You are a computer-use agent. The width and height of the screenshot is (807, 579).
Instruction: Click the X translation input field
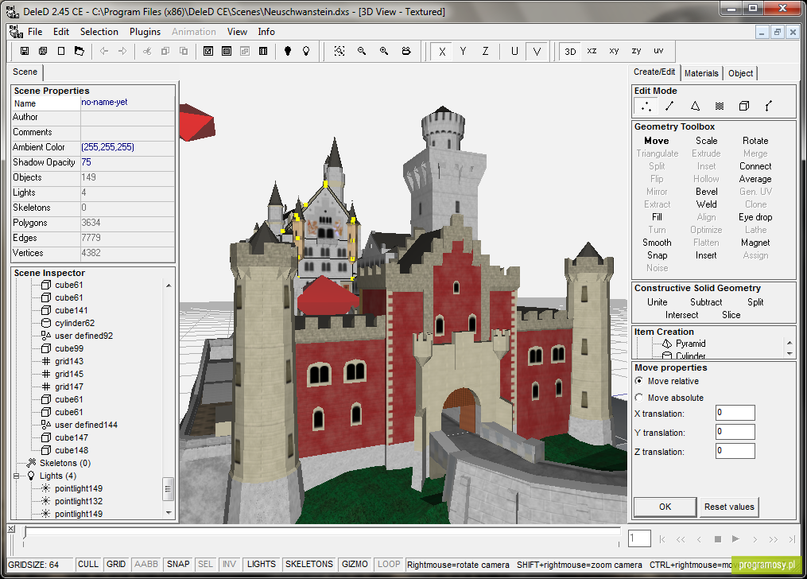coord(735,413)
